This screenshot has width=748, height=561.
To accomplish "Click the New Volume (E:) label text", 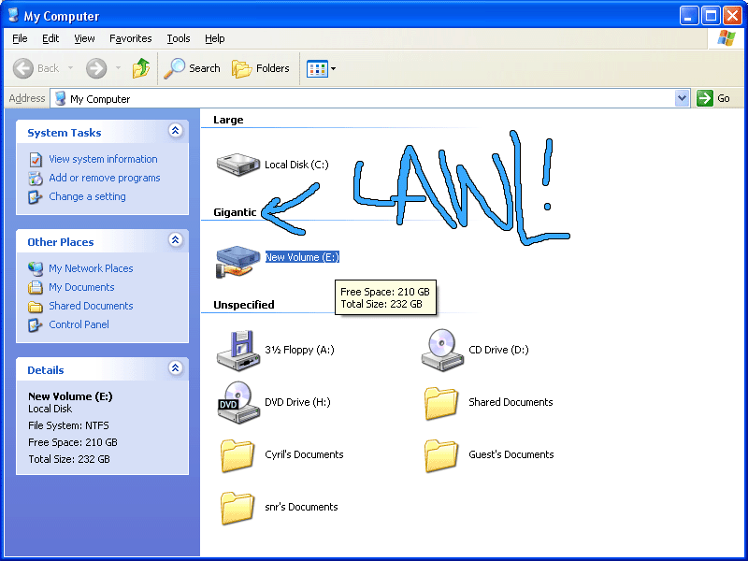I will click(302, 257).
